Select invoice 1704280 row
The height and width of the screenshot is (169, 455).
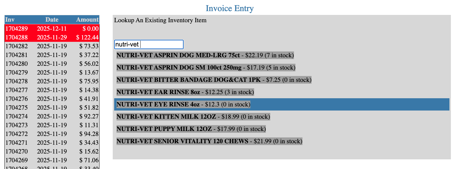(x=52, y=64)
